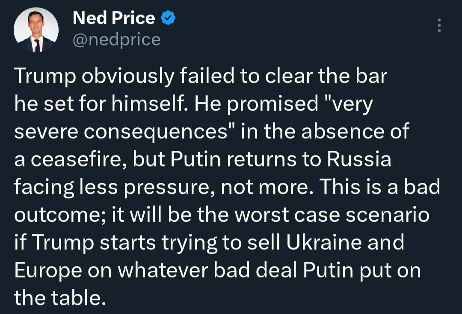Open the @nedprice handle link
The height and width of the screenshot is (314, 462).
117,40
